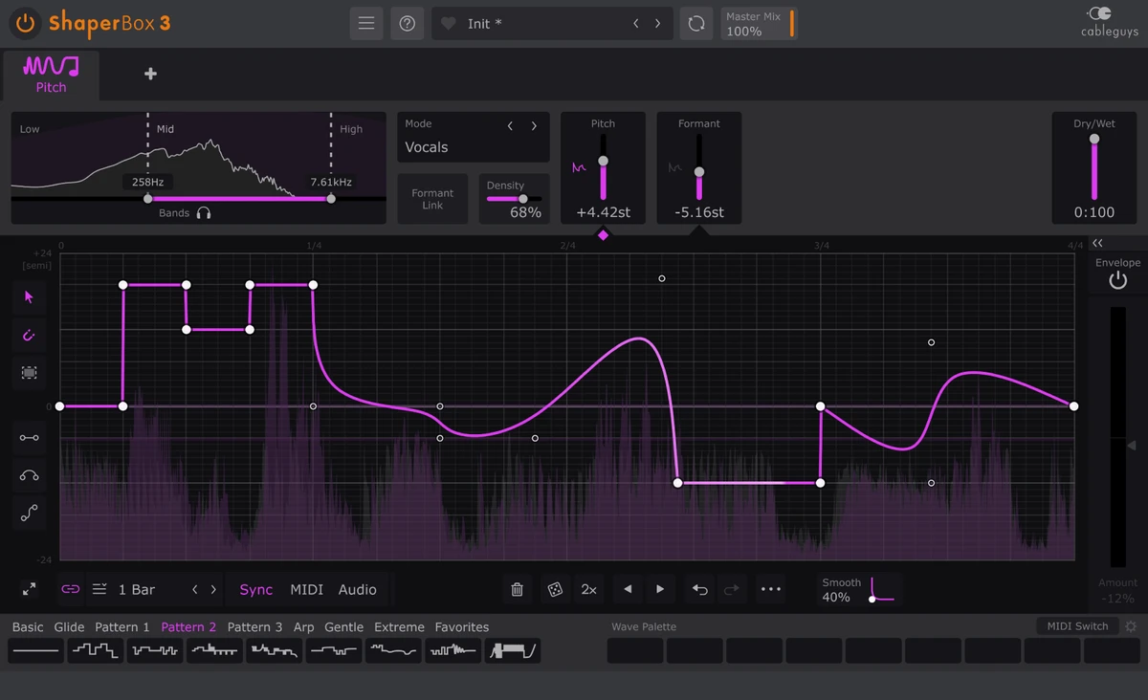Double the wave using the 2x icon

[588, 589]
